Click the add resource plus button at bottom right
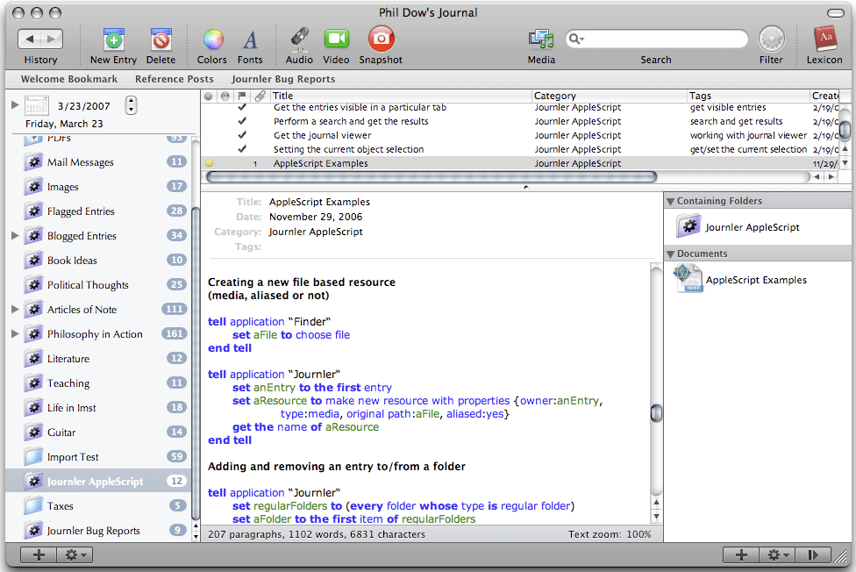The image size is (856, 572). (x=741, y=555)
